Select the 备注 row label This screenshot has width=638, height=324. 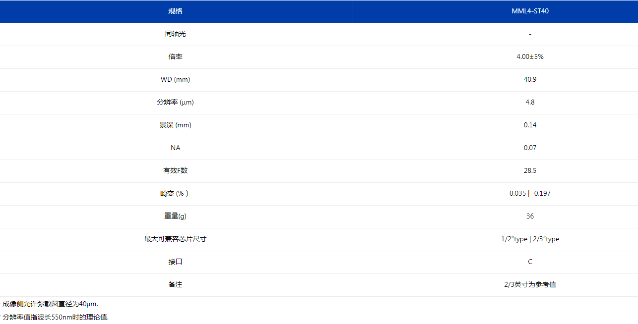(x=176, y=285)
